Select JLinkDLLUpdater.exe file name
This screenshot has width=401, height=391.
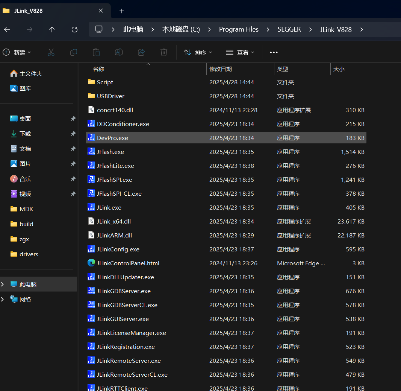tap(125, 277)
